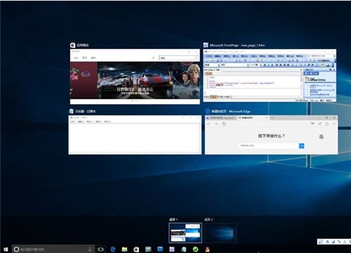Click the Store title icon in Task View
This screenshot has height=253, width=351.
tap(72, 45)
